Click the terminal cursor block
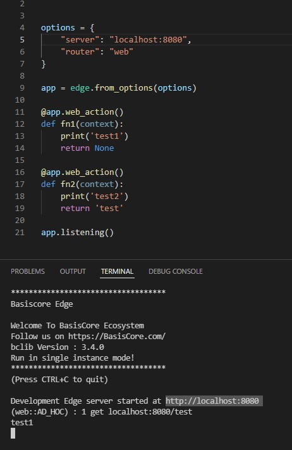 point(13,433)
